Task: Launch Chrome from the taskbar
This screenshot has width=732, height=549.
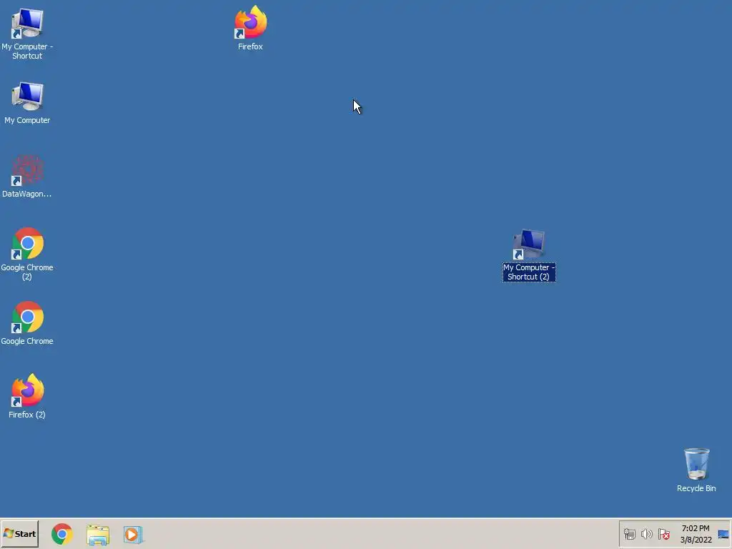Action: 62,534
